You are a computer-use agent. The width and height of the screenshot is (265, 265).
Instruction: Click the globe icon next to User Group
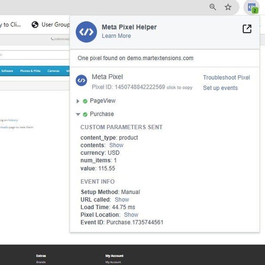coord(35,25)
